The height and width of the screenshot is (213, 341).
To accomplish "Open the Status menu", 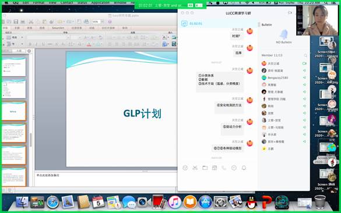I will [82, 2].
